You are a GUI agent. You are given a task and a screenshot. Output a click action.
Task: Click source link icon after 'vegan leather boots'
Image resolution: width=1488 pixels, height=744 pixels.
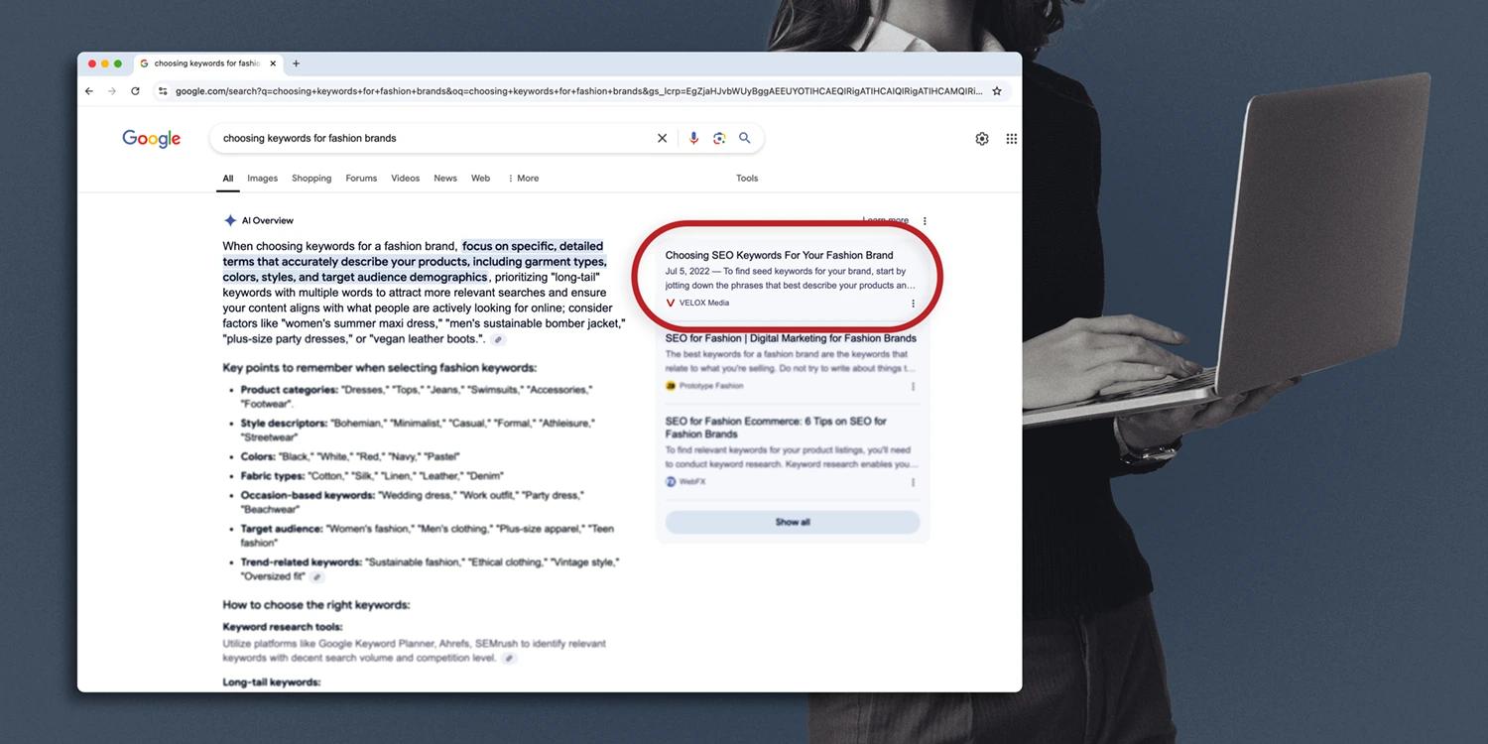click(498, 340)
